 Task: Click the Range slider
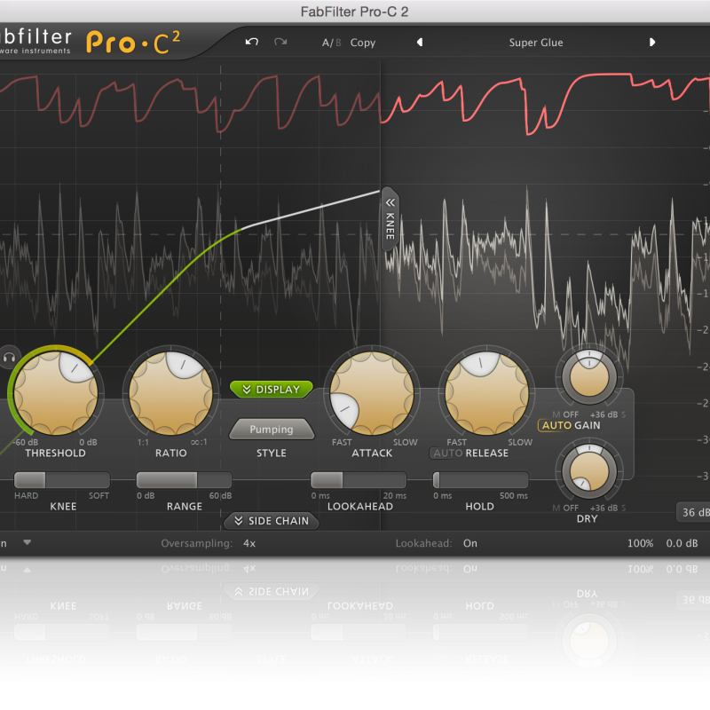click(184, 479)
